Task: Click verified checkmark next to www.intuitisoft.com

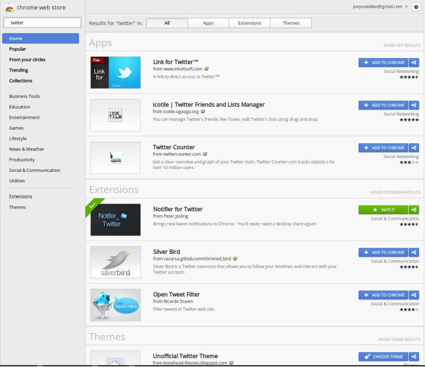Action: pos(207,69)
